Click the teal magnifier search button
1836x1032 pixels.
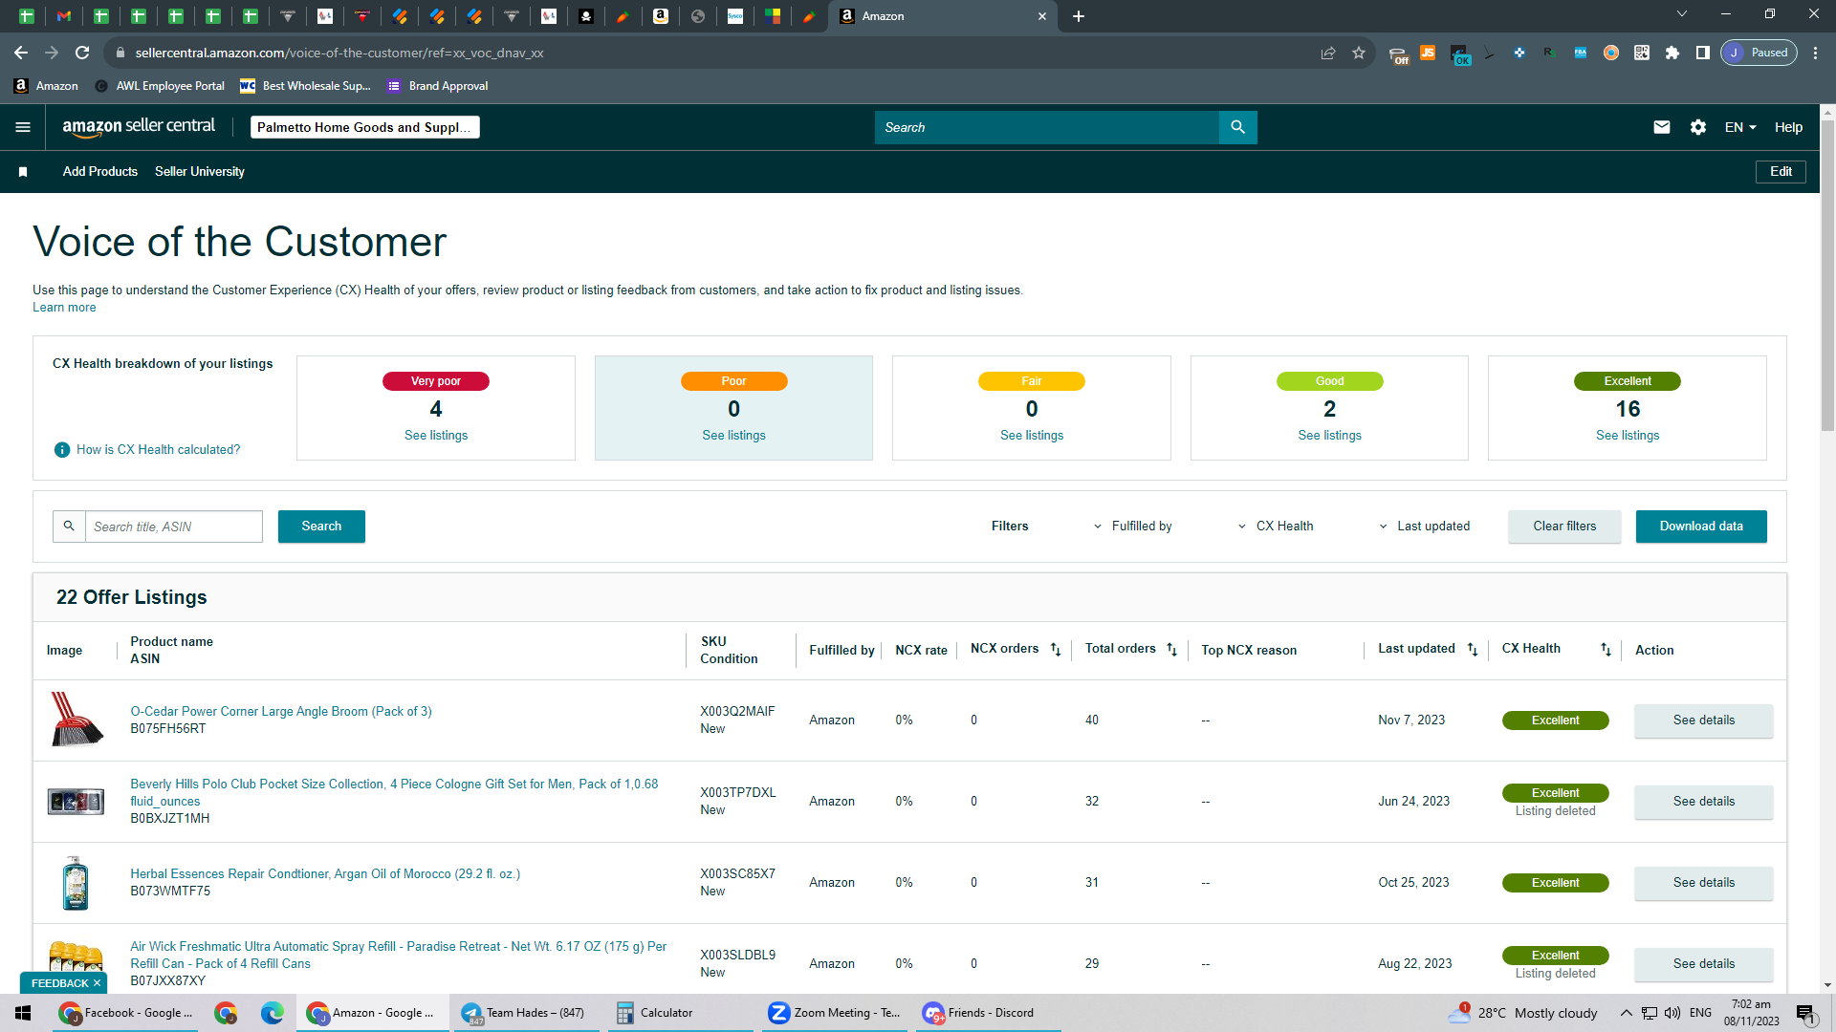click(1237, 127)
